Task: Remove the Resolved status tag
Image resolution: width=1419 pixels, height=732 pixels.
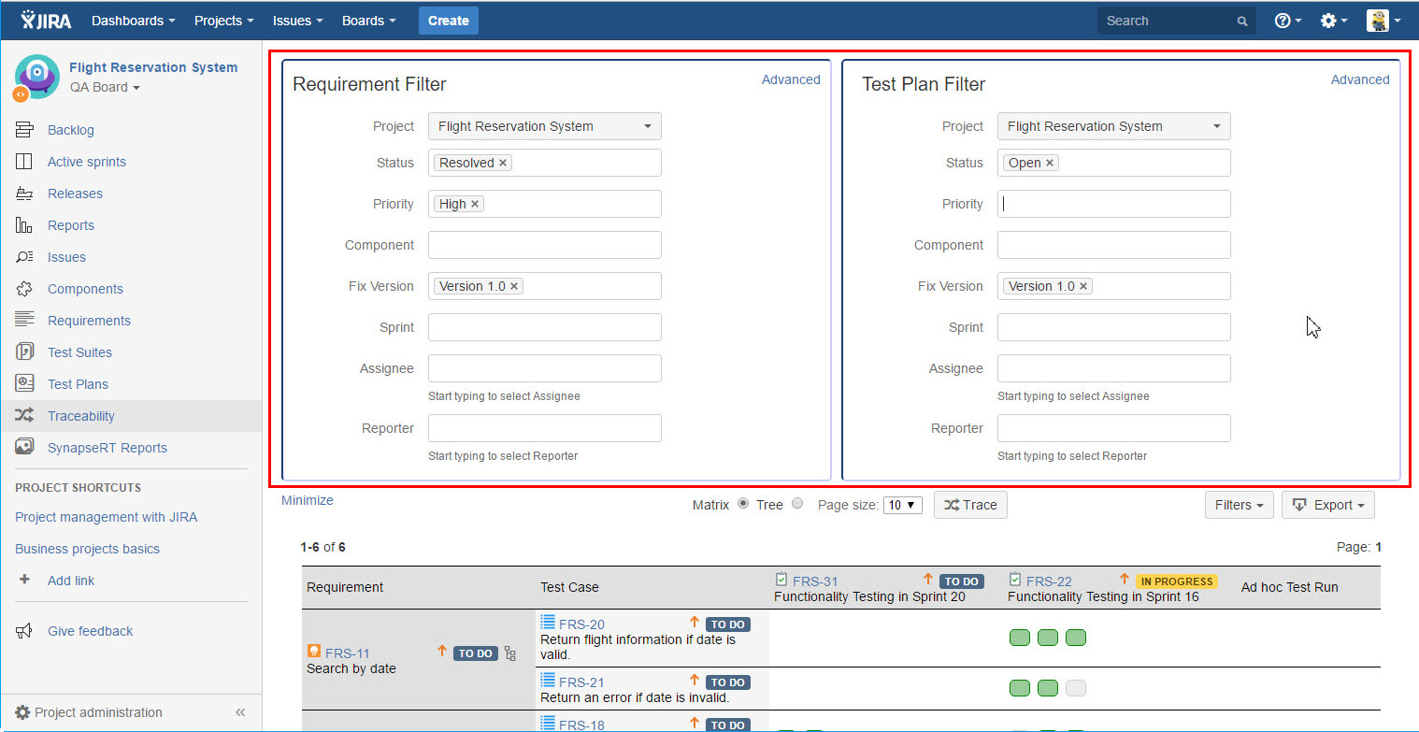Action: 503,163
